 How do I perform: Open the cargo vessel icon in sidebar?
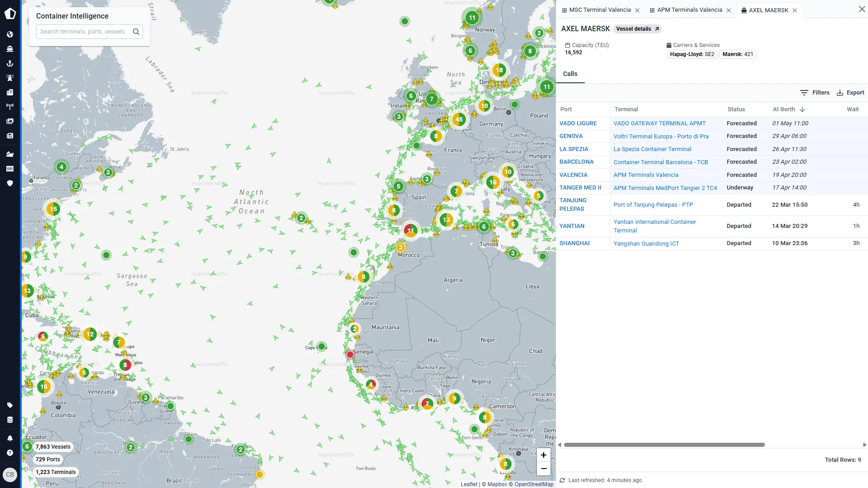pos(10,154)
